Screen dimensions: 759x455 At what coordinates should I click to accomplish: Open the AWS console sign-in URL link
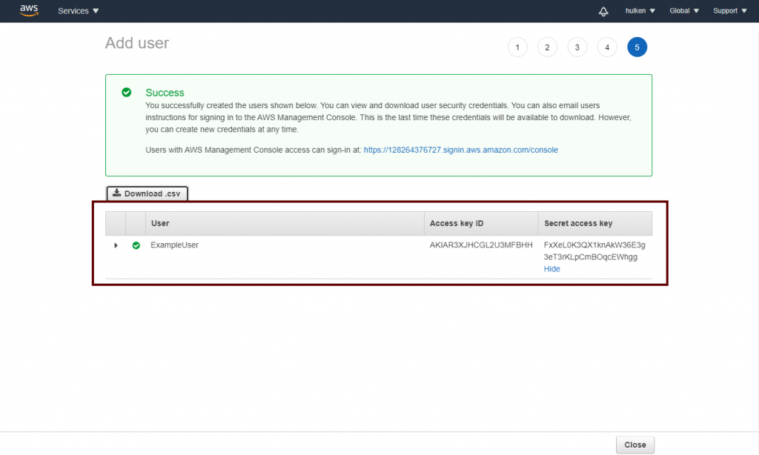460,150
